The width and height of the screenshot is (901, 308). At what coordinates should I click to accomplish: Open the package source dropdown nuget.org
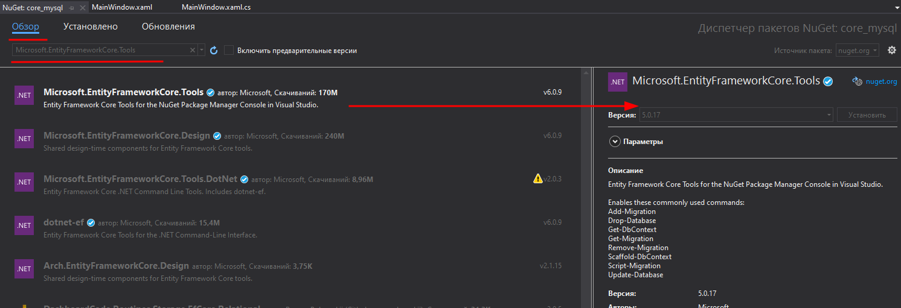(858, 51)
